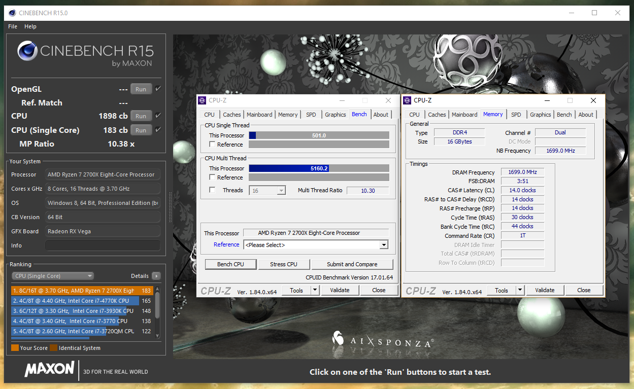Click the orange Your Score legend swatch
Viewport: 634px width, 389px height.
click(x=15, y=348)
